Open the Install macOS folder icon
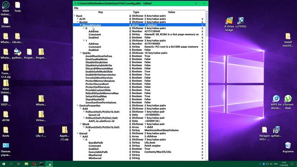Image resolution: width=297 pixels, height=167 pixels. pos(288,40)
